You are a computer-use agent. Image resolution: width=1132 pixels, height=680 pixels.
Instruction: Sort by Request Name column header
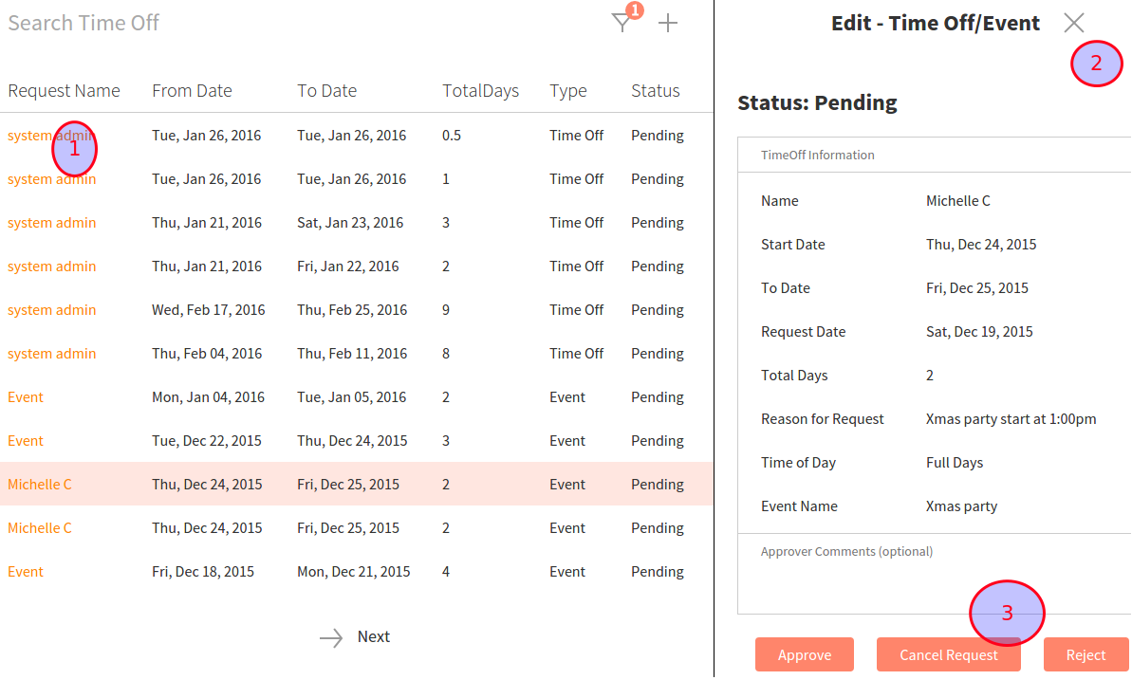click(64, 91)
